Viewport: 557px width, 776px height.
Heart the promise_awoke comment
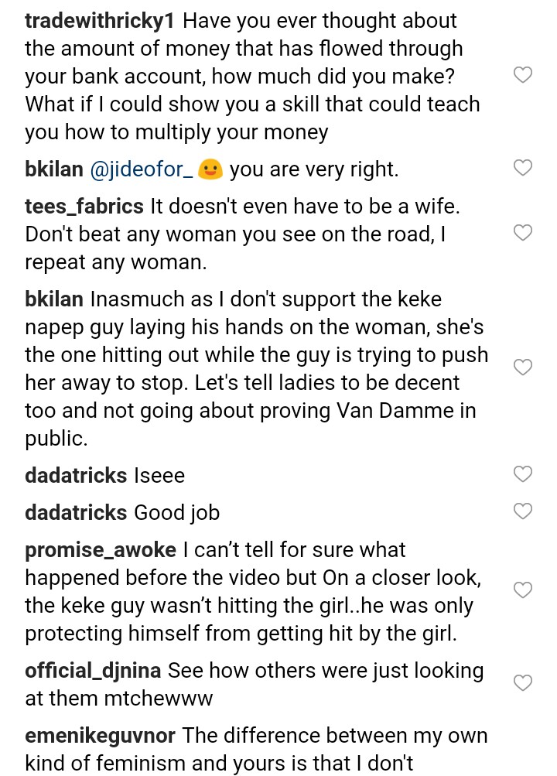coord(523,590)
